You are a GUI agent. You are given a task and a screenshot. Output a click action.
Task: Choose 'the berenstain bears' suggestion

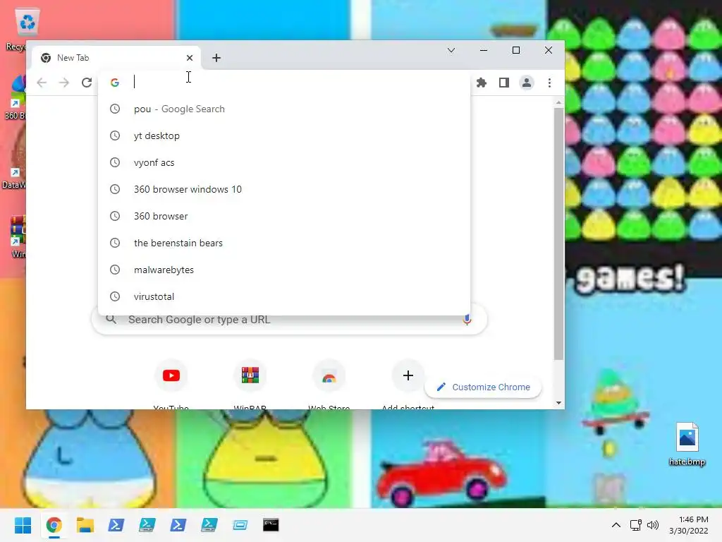[284, 243]
